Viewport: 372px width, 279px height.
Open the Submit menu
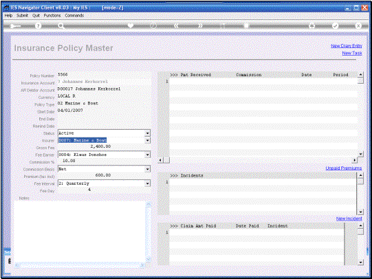pos(22,15)
